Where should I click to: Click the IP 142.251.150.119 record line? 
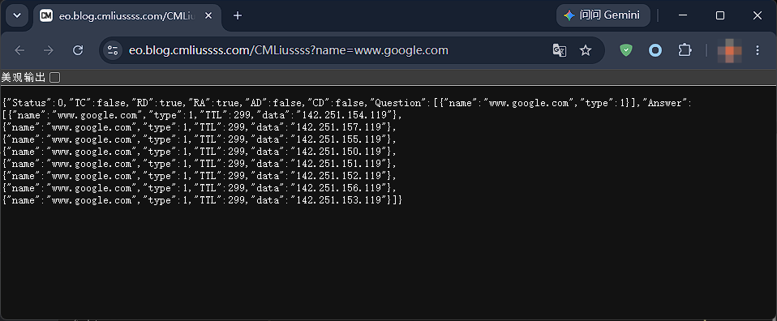coord(200,152)
